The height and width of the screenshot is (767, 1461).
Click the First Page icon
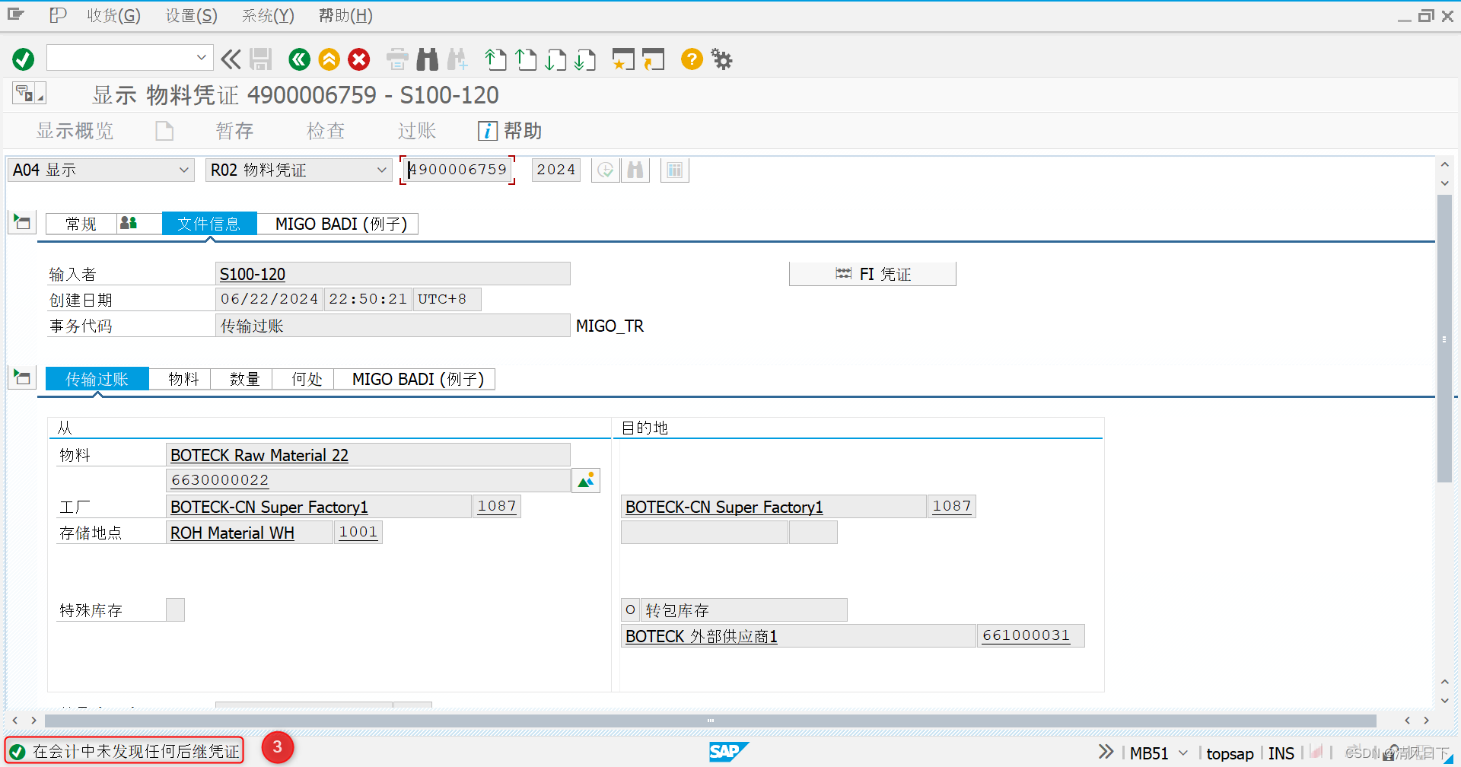click(495, 59)
